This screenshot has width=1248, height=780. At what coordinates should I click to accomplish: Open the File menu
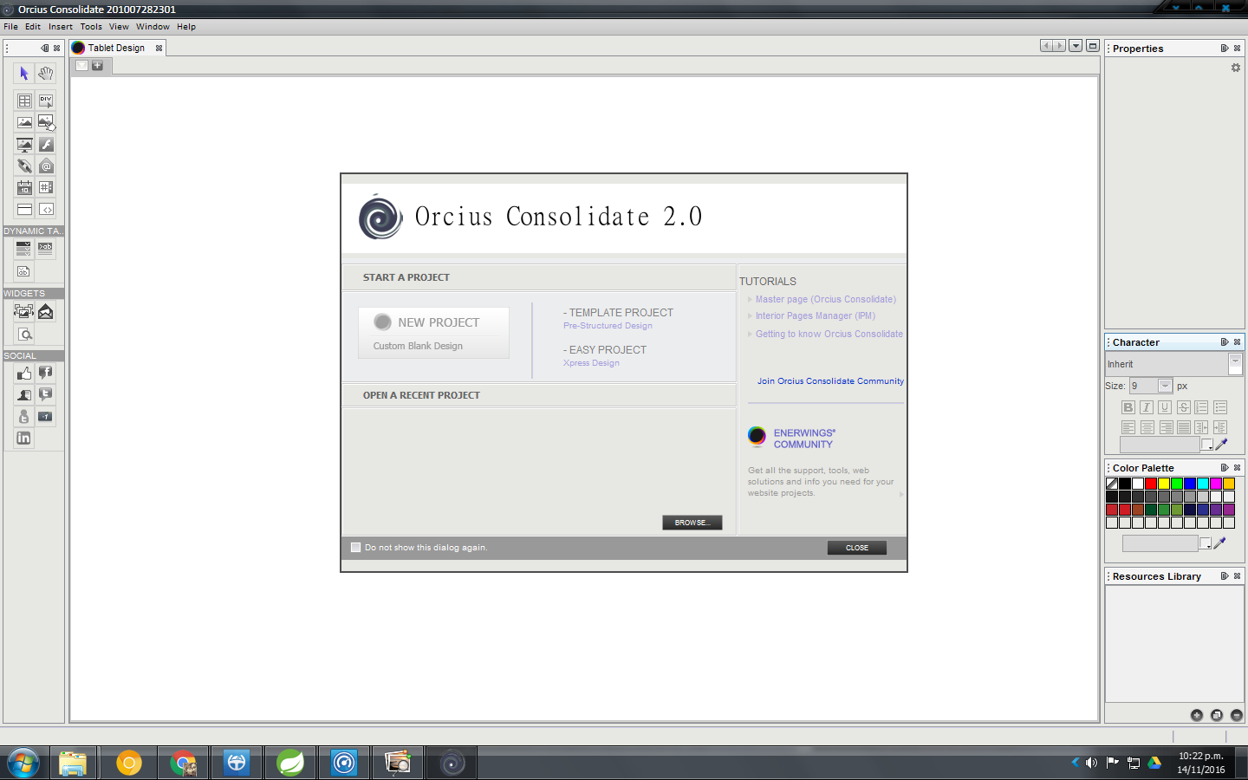click(10, 27)
